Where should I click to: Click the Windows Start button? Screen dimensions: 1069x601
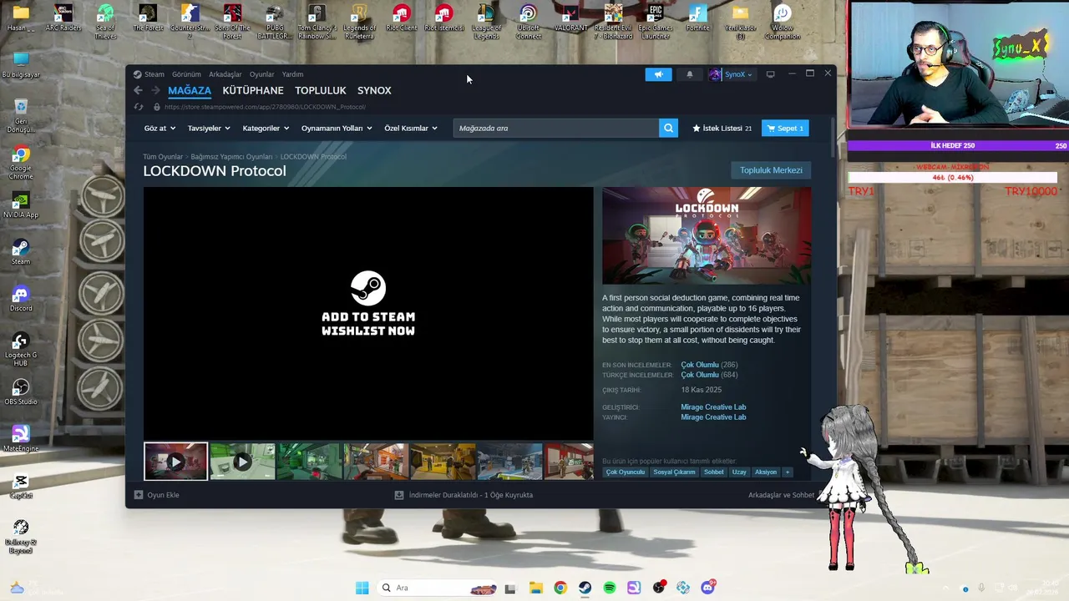point(362,588)
